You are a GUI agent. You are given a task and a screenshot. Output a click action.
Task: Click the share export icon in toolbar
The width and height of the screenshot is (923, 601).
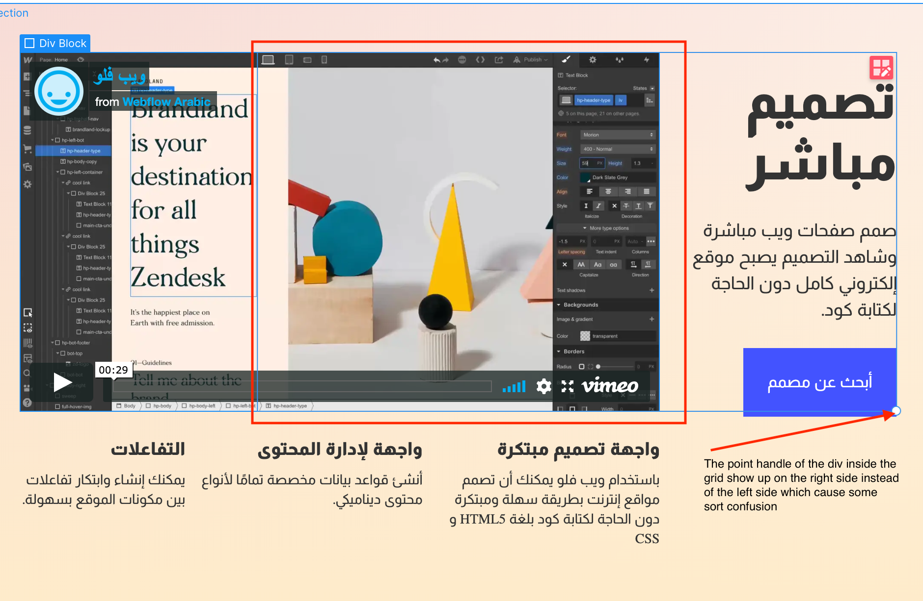[499, 60]
